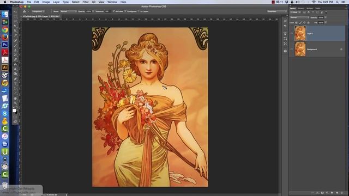Open the Spotlight search icon

(338, 2)
